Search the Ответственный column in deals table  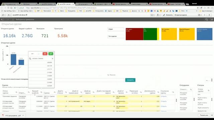coord(29,92)
